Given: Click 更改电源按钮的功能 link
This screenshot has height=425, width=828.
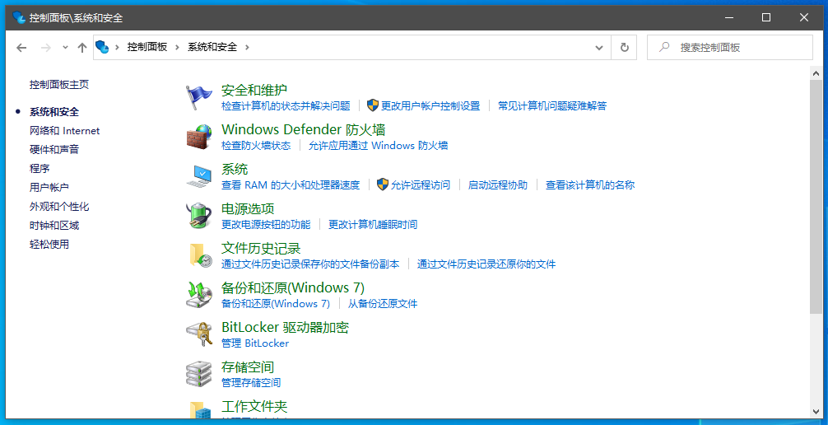Looking at the screenshot, I should pos(266,225).
